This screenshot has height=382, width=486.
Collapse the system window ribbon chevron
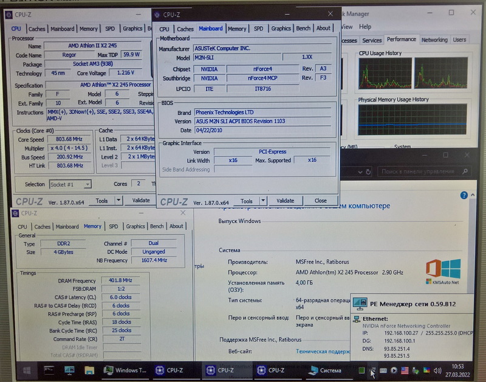click(473, 195)
